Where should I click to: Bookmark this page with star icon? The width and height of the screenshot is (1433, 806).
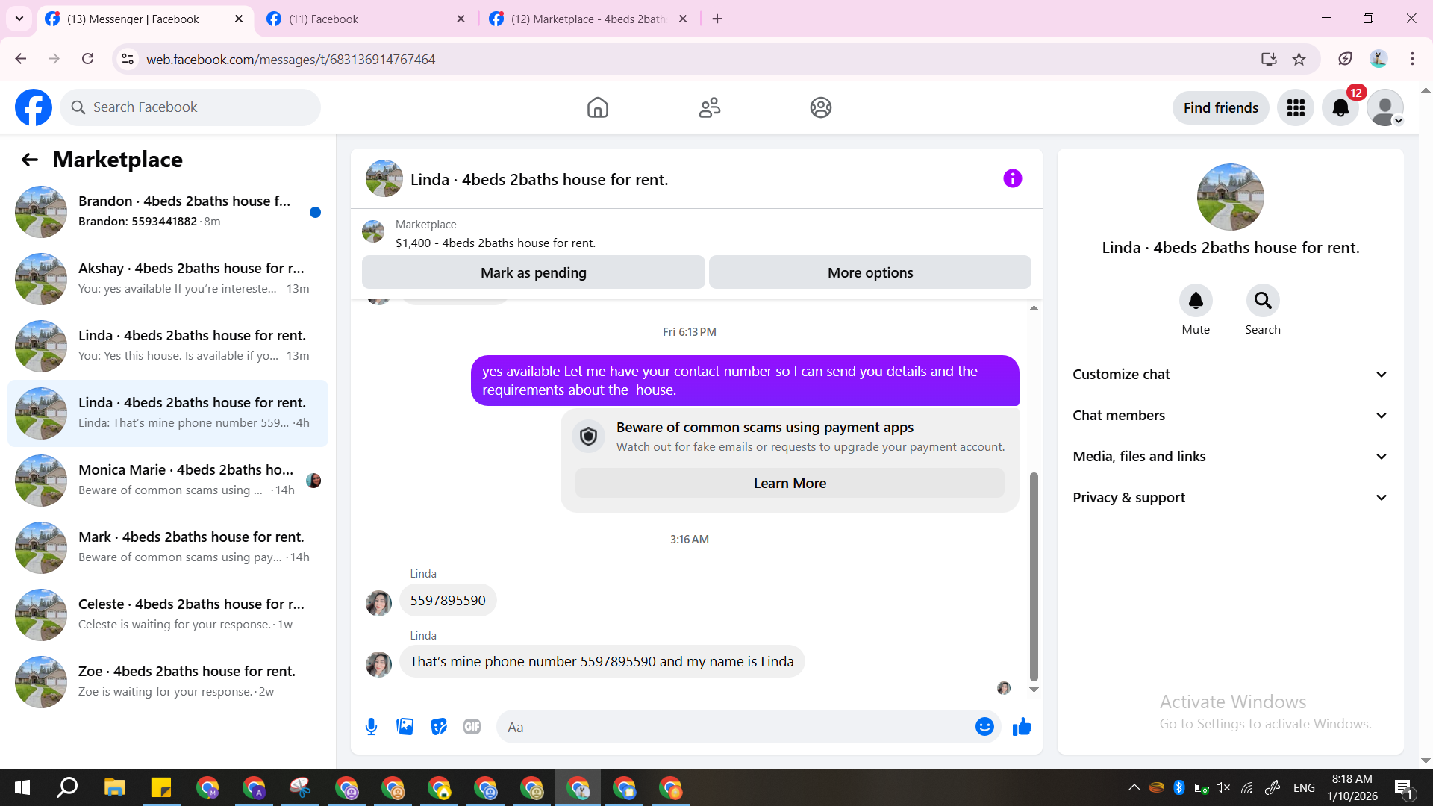pyautogui.click(x=1299, y=59)
